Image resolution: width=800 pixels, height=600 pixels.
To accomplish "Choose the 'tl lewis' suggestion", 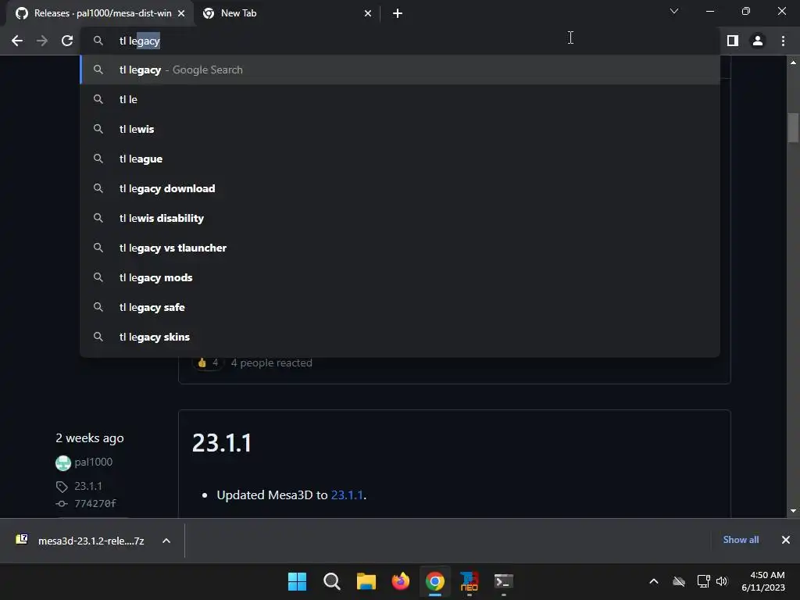I will 400,129.
